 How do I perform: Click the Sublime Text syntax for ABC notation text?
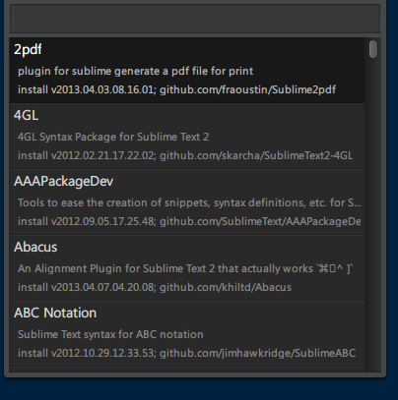(x=110, y=334)
